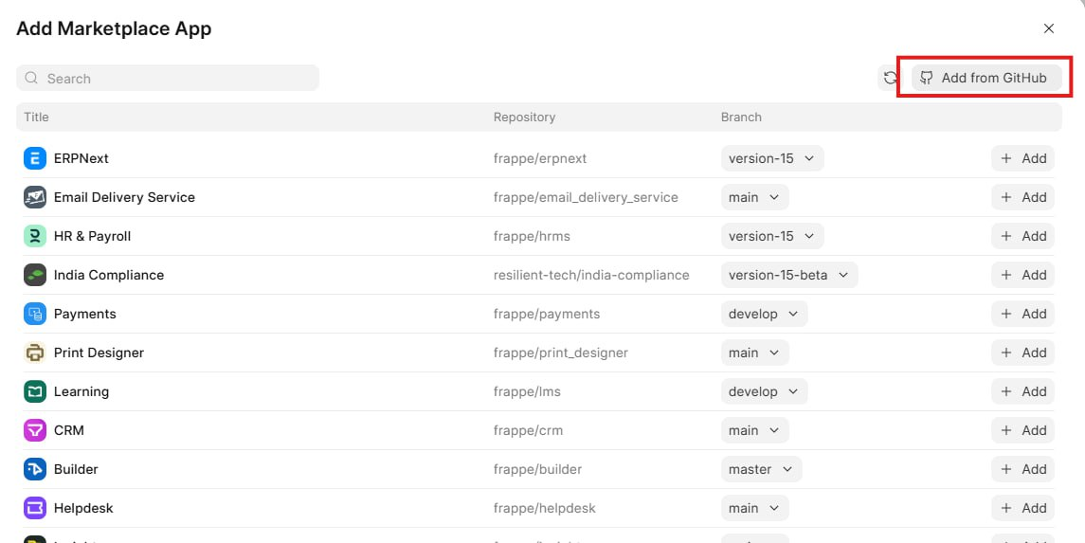Click the Print Designer app icon

35,353
